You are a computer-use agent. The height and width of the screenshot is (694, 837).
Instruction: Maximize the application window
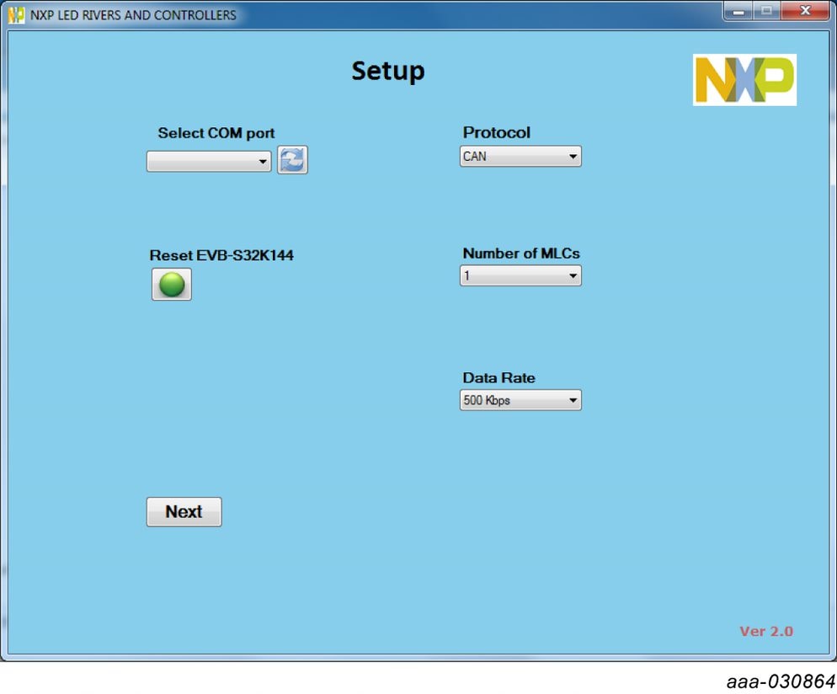pos(766,12)
